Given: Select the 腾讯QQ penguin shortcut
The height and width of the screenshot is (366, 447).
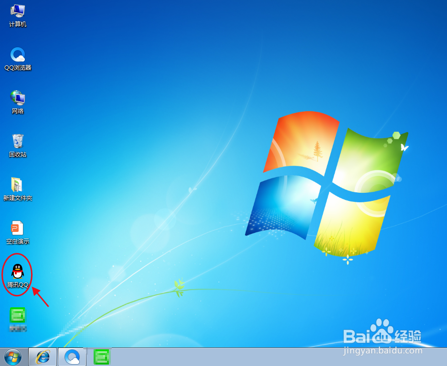Looking at the screenshot, I should click(18, 276).
